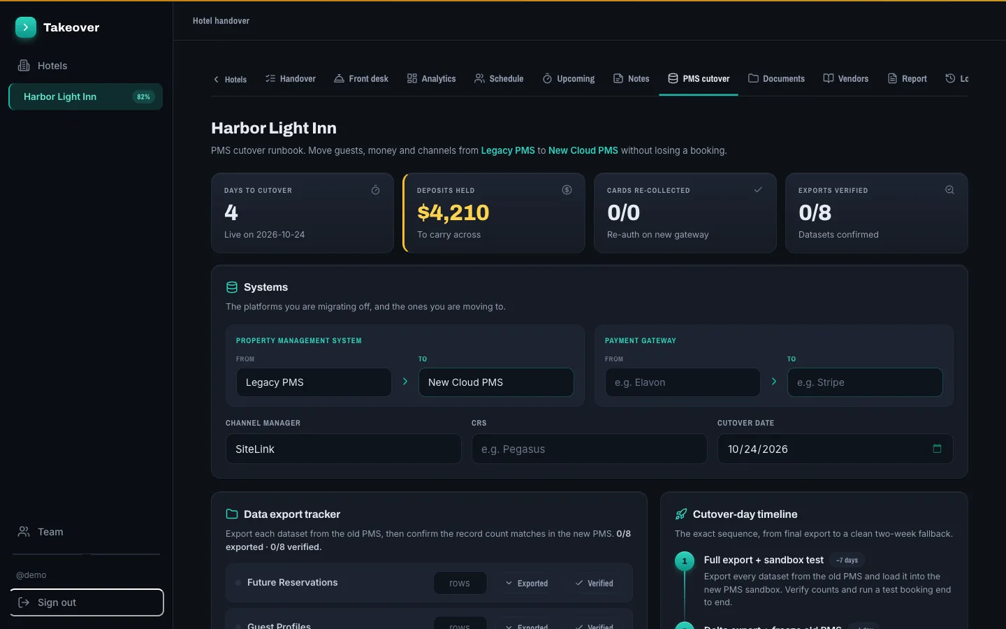Edit the Channel Manager field 'SiteLink'
Viewport: 1006px width, 629px height.
[343, 449]
